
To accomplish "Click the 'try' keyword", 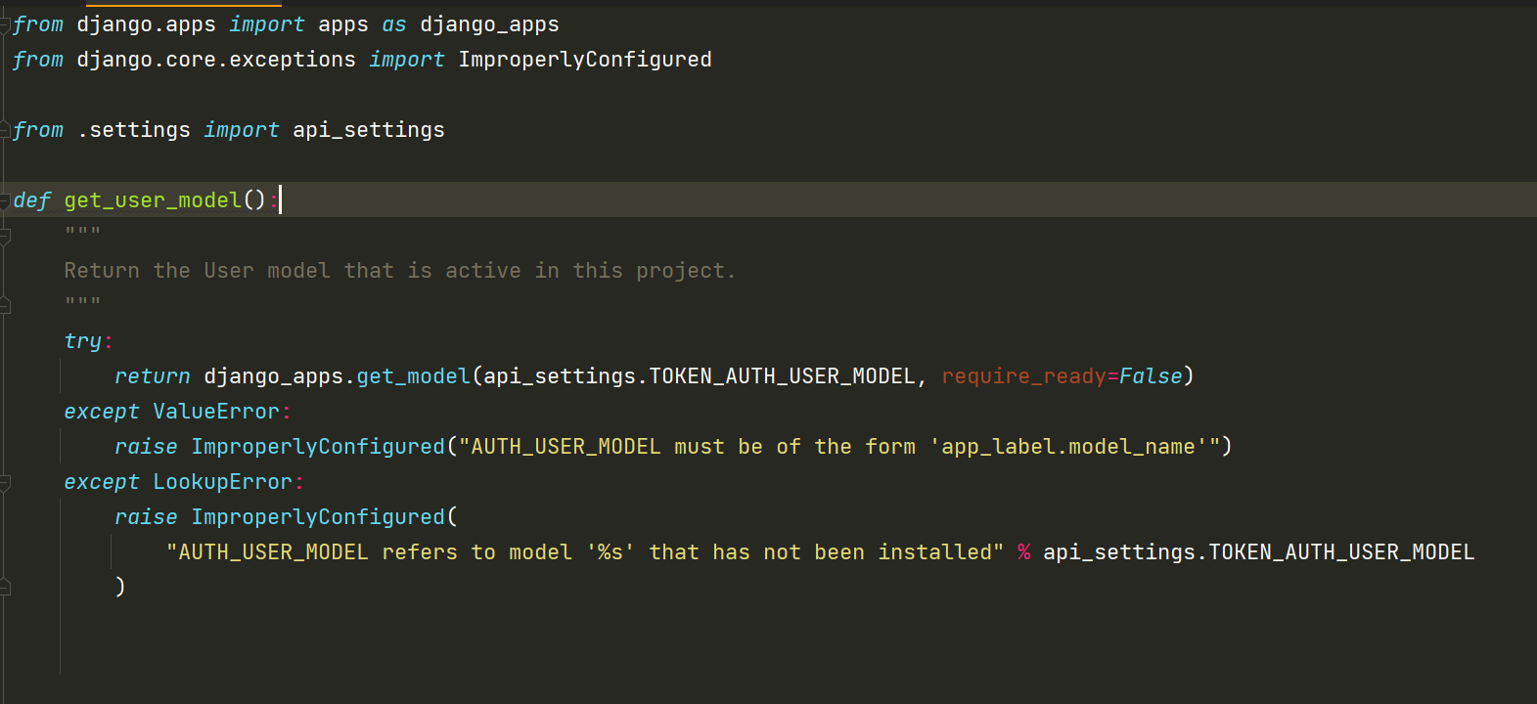I will (83, 341).
